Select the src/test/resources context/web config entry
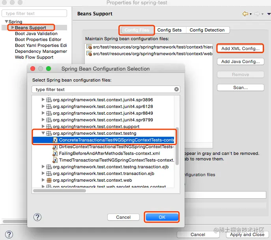Screen dimensions: 271x240 click(x=150, y=54)
